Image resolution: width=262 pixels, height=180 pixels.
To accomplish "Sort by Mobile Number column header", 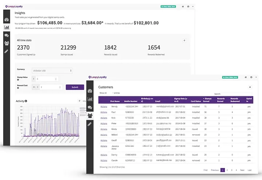I will (x=131, y=101).
